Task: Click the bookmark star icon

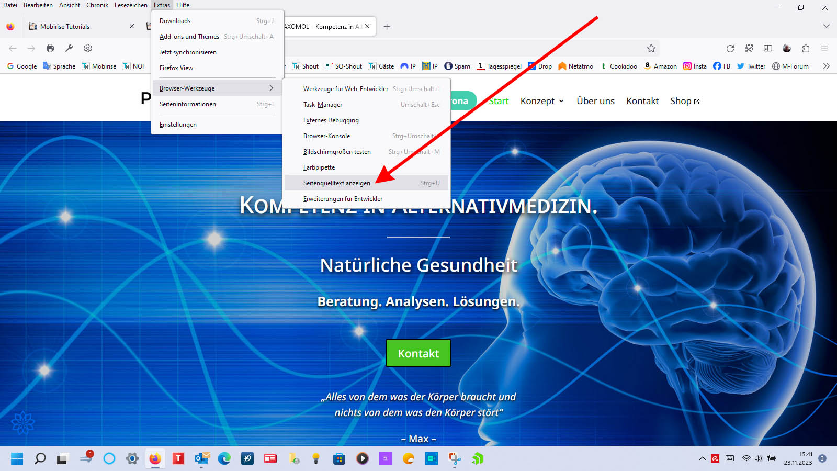Action: [651, 48]
